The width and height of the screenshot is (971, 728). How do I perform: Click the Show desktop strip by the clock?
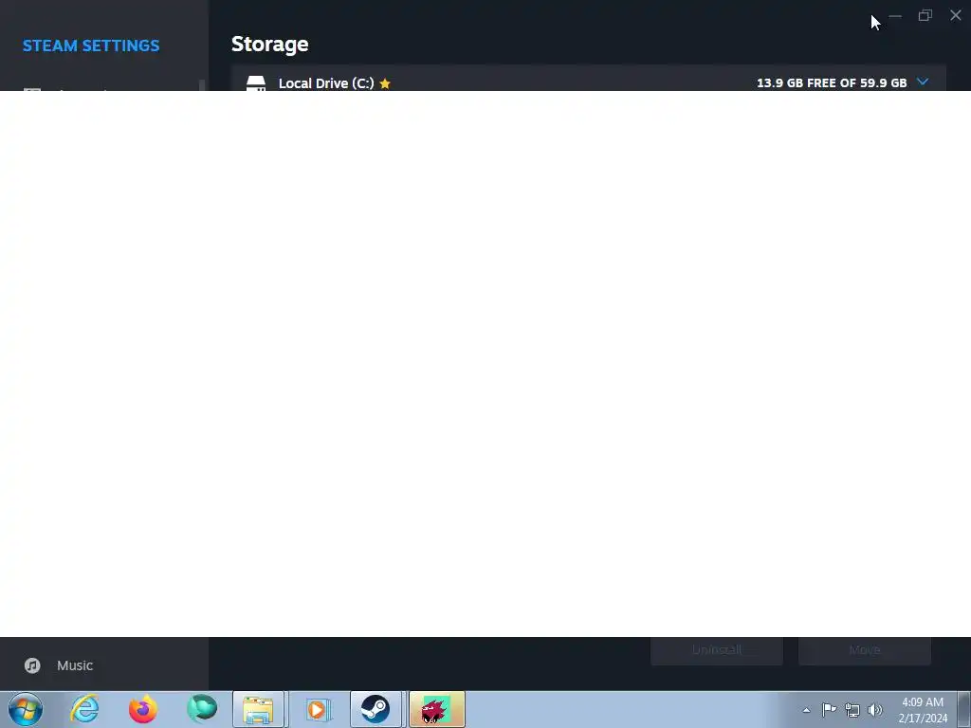click(x=964, y=709)
